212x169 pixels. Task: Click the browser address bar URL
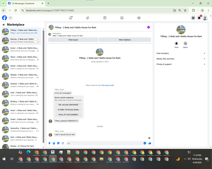coord(50,11)
